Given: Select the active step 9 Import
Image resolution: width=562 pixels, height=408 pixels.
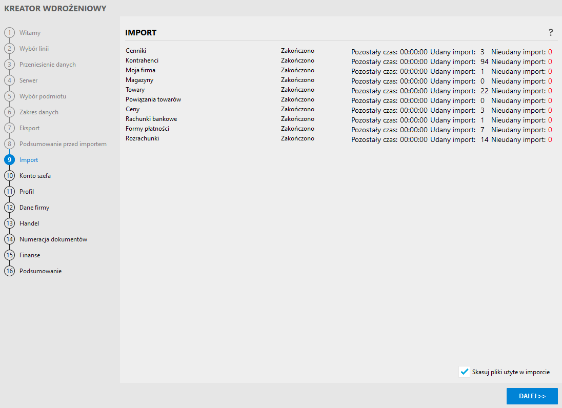Looking at the screenshot, I should click(21, 160).
